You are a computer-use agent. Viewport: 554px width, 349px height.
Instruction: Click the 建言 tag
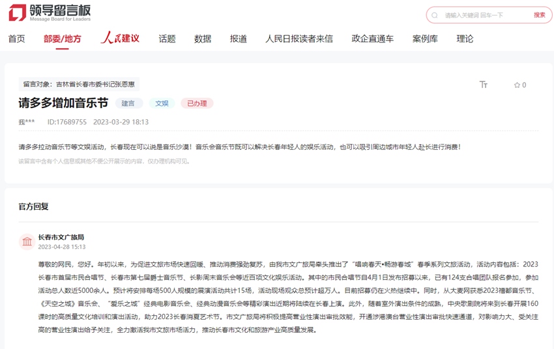[x=129, y=103]
